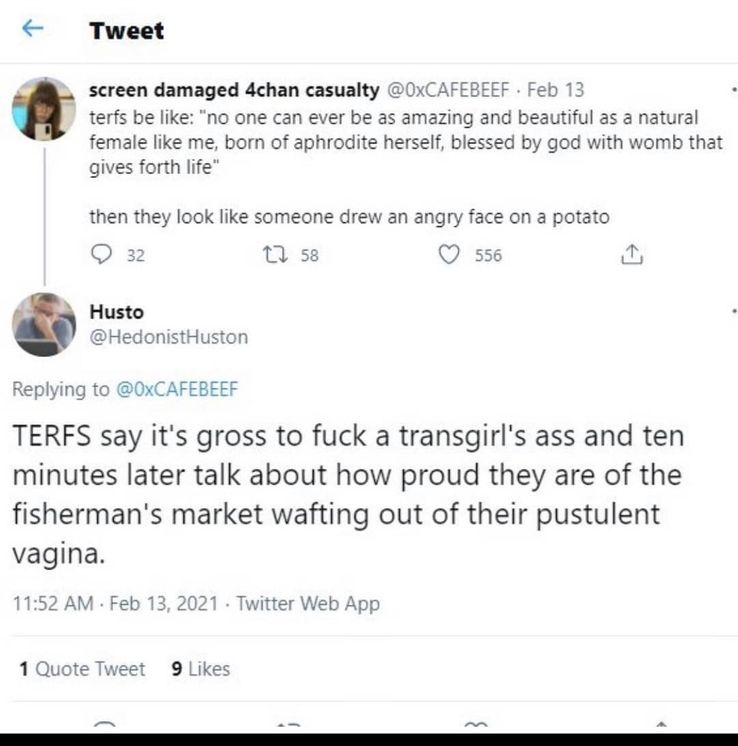The height and width of the screenshot is (746, 738).
Task: Click the 11:52 AM · Feb 13, 2021 timestamp
Action: (115, 603)
